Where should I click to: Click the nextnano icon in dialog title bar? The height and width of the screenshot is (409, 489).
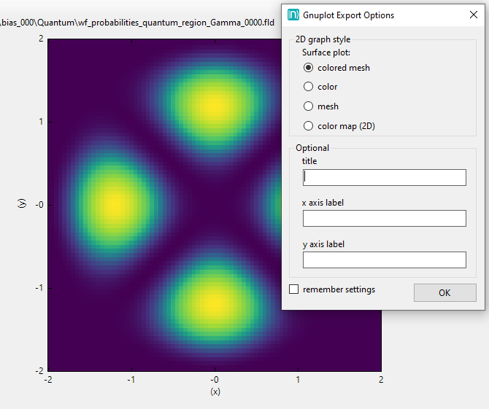[x=293, y=15]
